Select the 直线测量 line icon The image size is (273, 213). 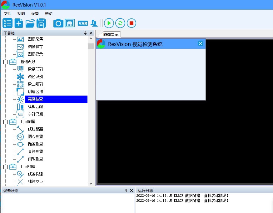20,152
